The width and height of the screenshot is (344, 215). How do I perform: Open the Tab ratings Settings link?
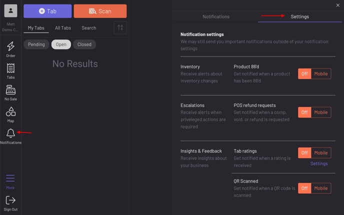(318, 163)
